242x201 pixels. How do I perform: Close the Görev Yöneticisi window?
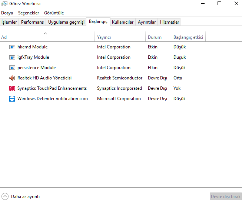coord(236,4)
